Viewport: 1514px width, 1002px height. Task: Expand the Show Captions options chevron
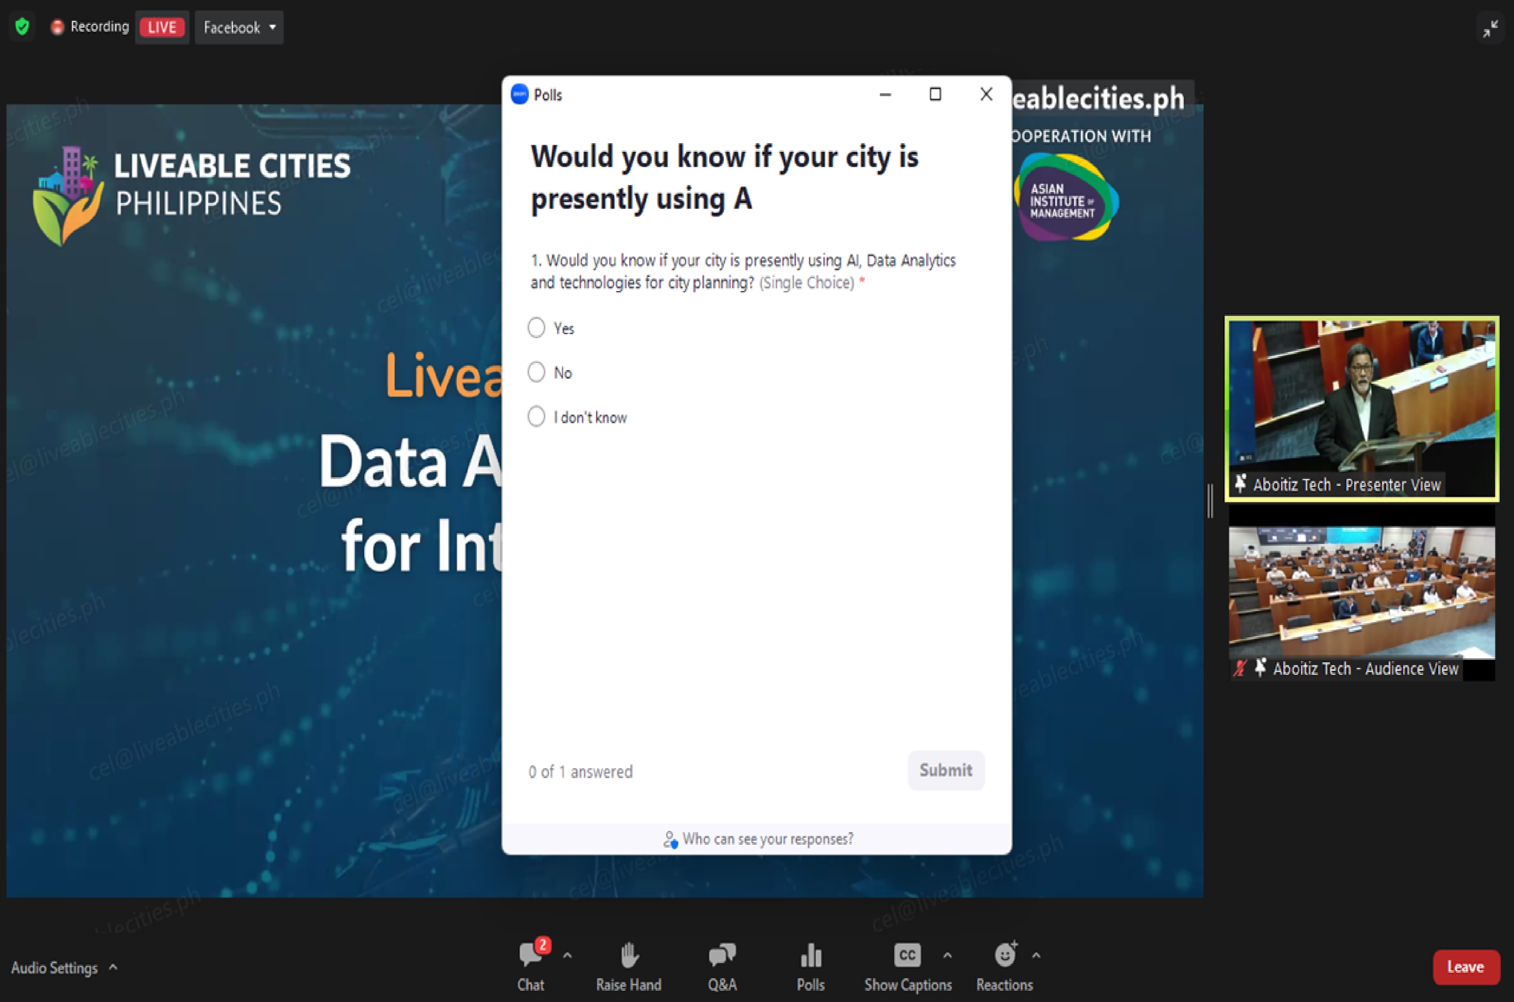(947, 956)
